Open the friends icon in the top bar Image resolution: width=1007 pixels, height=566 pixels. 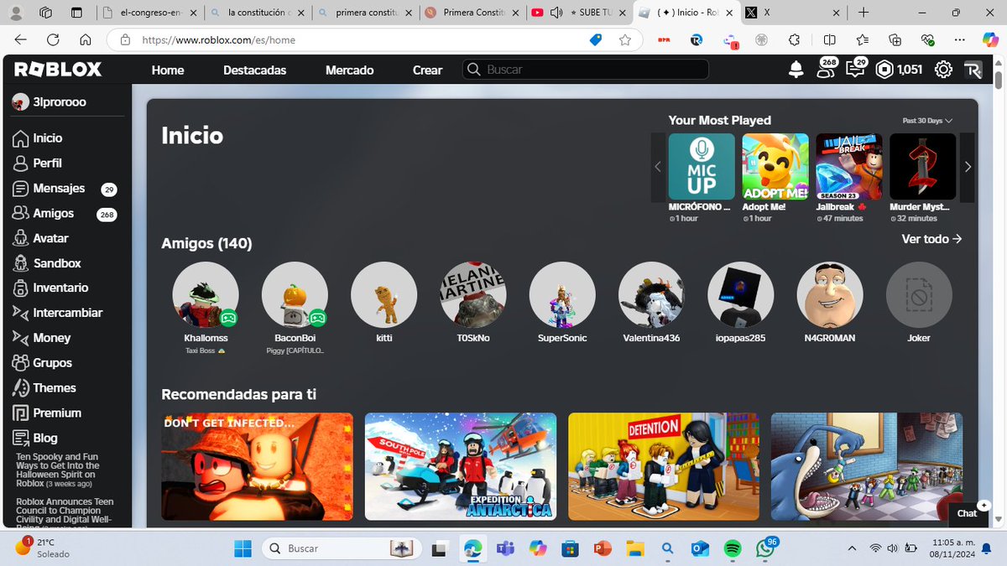[x=826, y=70]
